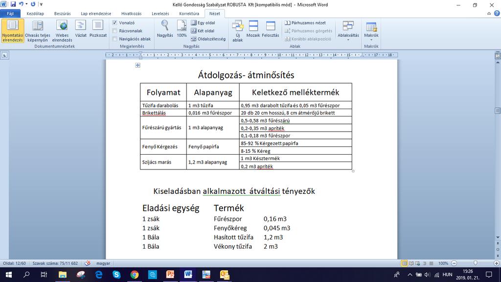
Task: Open the undo history dropdown arrow
Action: 26,4
